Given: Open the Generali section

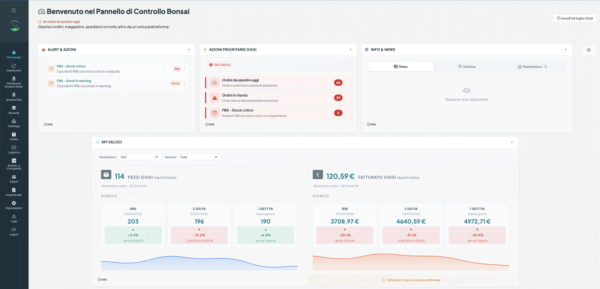Looking at the screenshot, I should [14, 110].
